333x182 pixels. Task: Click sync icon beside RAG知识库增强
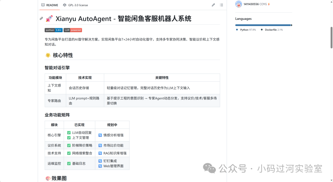pos(100,153)
